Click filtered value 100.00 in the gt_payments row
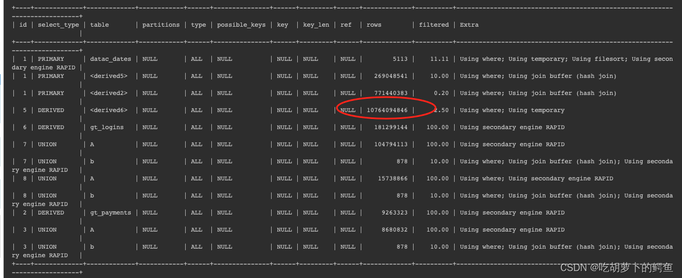Screen dimensions: 682x278 coord(438,213)
